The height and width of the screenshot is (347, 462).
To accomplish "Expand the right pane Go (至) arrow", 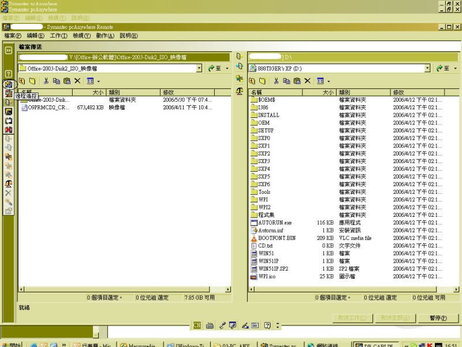I will point(456,68).
